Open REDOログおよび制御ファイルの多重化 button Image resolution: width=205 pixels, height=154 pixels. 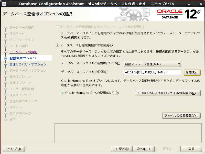168,93
